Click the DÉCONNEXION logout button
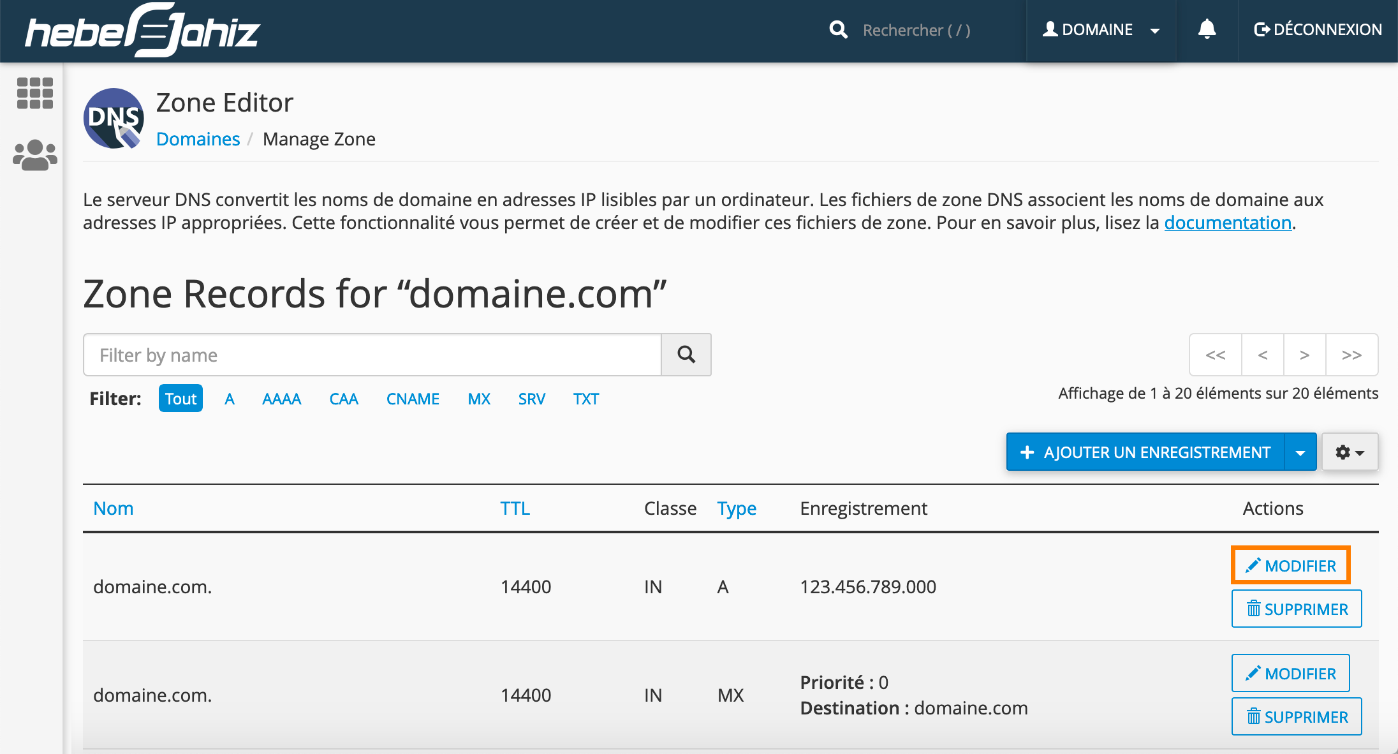The width and height of the screenshot is (1398, 754). click(1318, 29)
